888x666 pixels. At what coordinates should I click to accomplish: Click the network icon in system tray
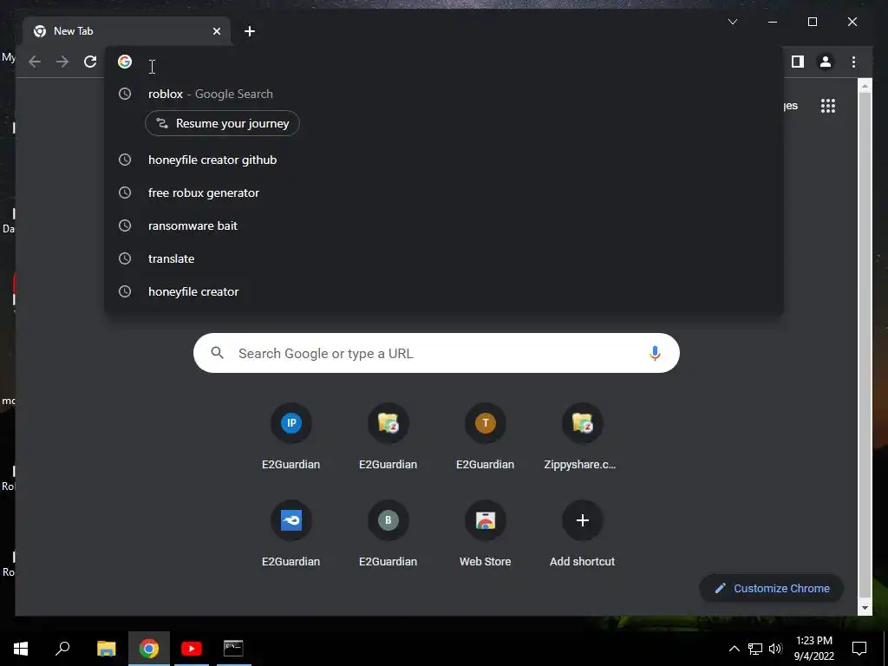tap(755, 649)
